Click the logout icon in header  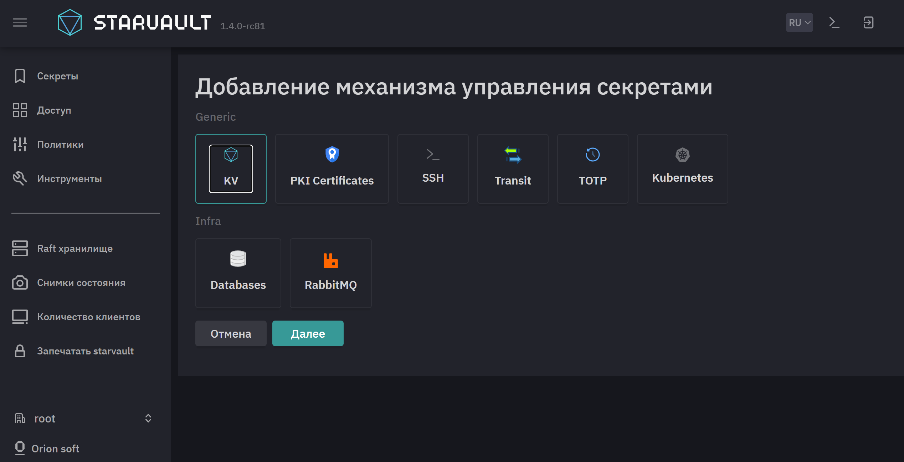click(868, 22)
